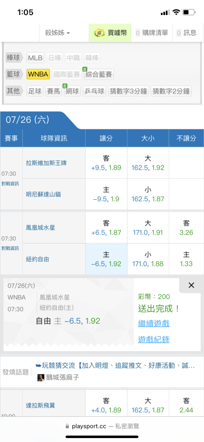Pick 拉斯維加斯王牌 客 +9.5 spread

pyautogui.click(x=106, y=163)
